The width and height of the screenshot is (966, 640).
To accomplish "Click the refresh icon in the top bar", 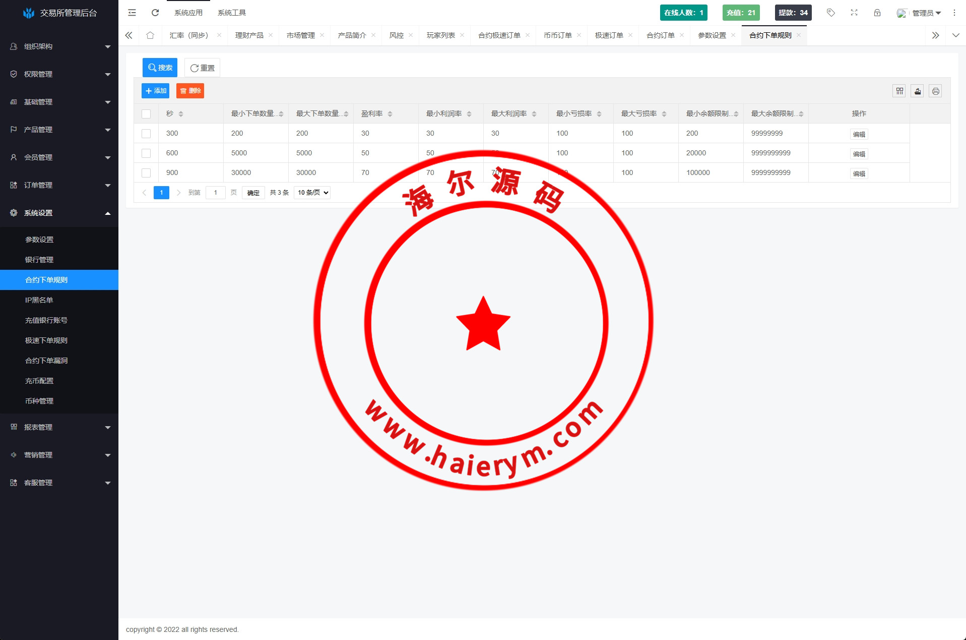I will (155, 13).
